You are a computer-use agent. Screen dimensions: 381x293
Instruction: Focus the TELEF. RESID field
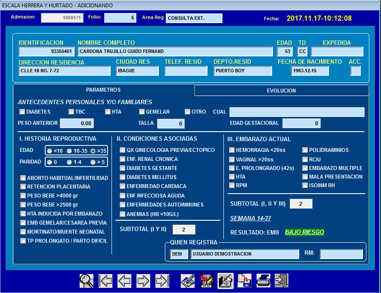[x=186, y=71]
